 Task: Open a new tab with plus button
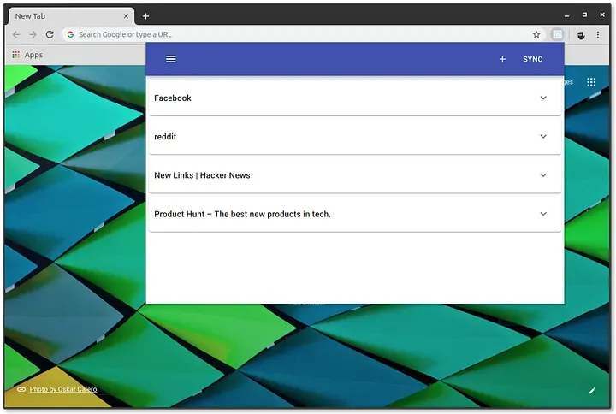point(146,16)
